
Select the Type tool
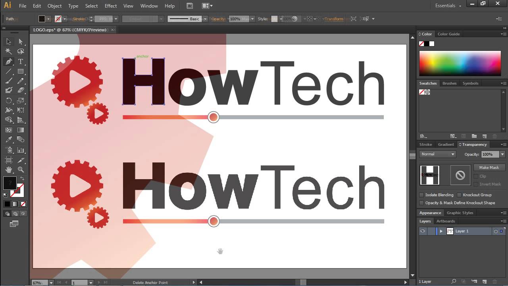pyautogui.click(x=21, y=62)
